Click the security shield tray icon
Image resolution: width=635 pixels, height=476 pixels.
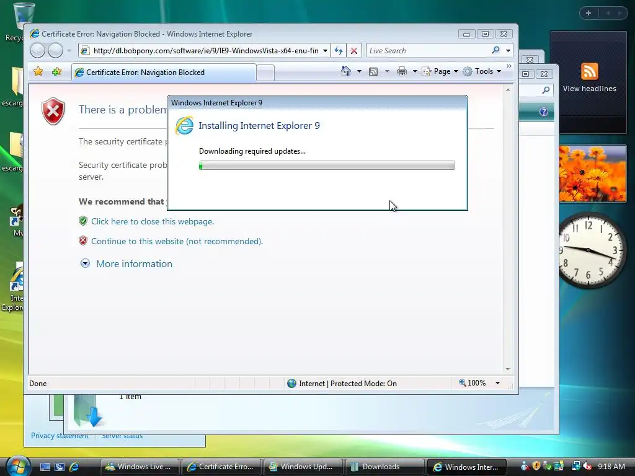click(536, 466)
